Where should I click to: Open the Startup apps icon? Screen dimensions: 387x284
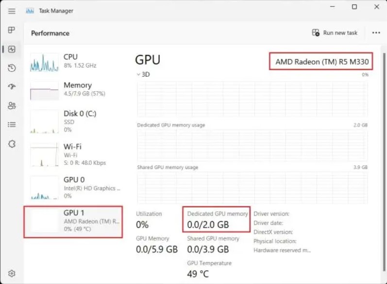click(12, 87)
